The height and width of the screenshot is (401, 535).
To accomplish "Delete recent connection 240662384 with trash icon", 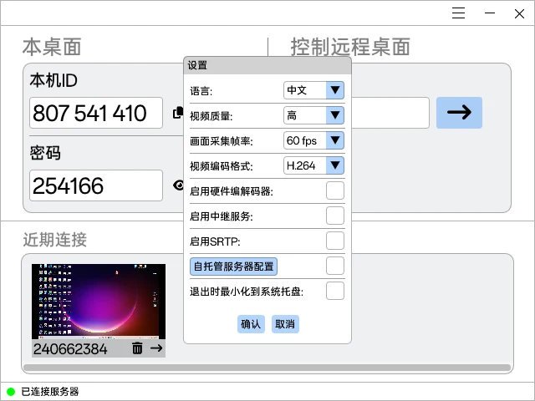I will [137, 348].
